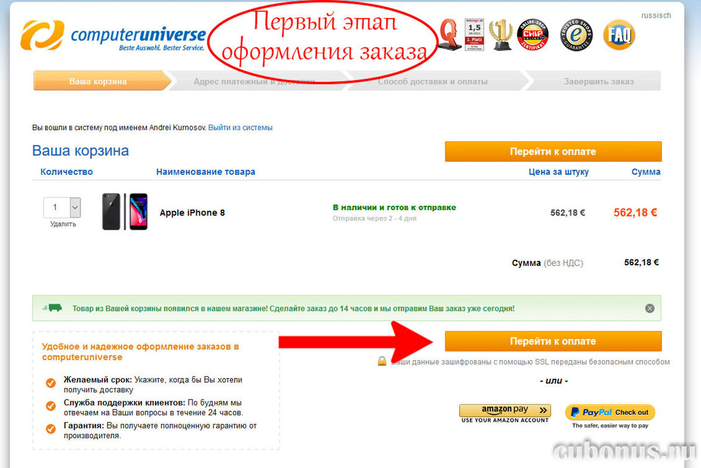701x468 pixels.
Task: Click the gold number one trophy icon
Action: 501,35
